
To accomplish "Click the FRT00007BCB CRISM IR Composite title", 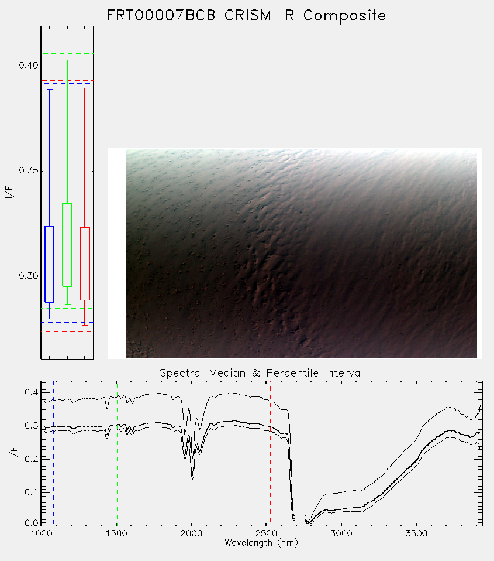I will pos(247,16).
